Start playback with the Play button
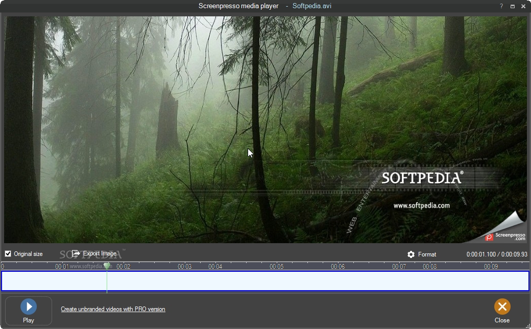531x329 pixels. (x=29, y=311)
